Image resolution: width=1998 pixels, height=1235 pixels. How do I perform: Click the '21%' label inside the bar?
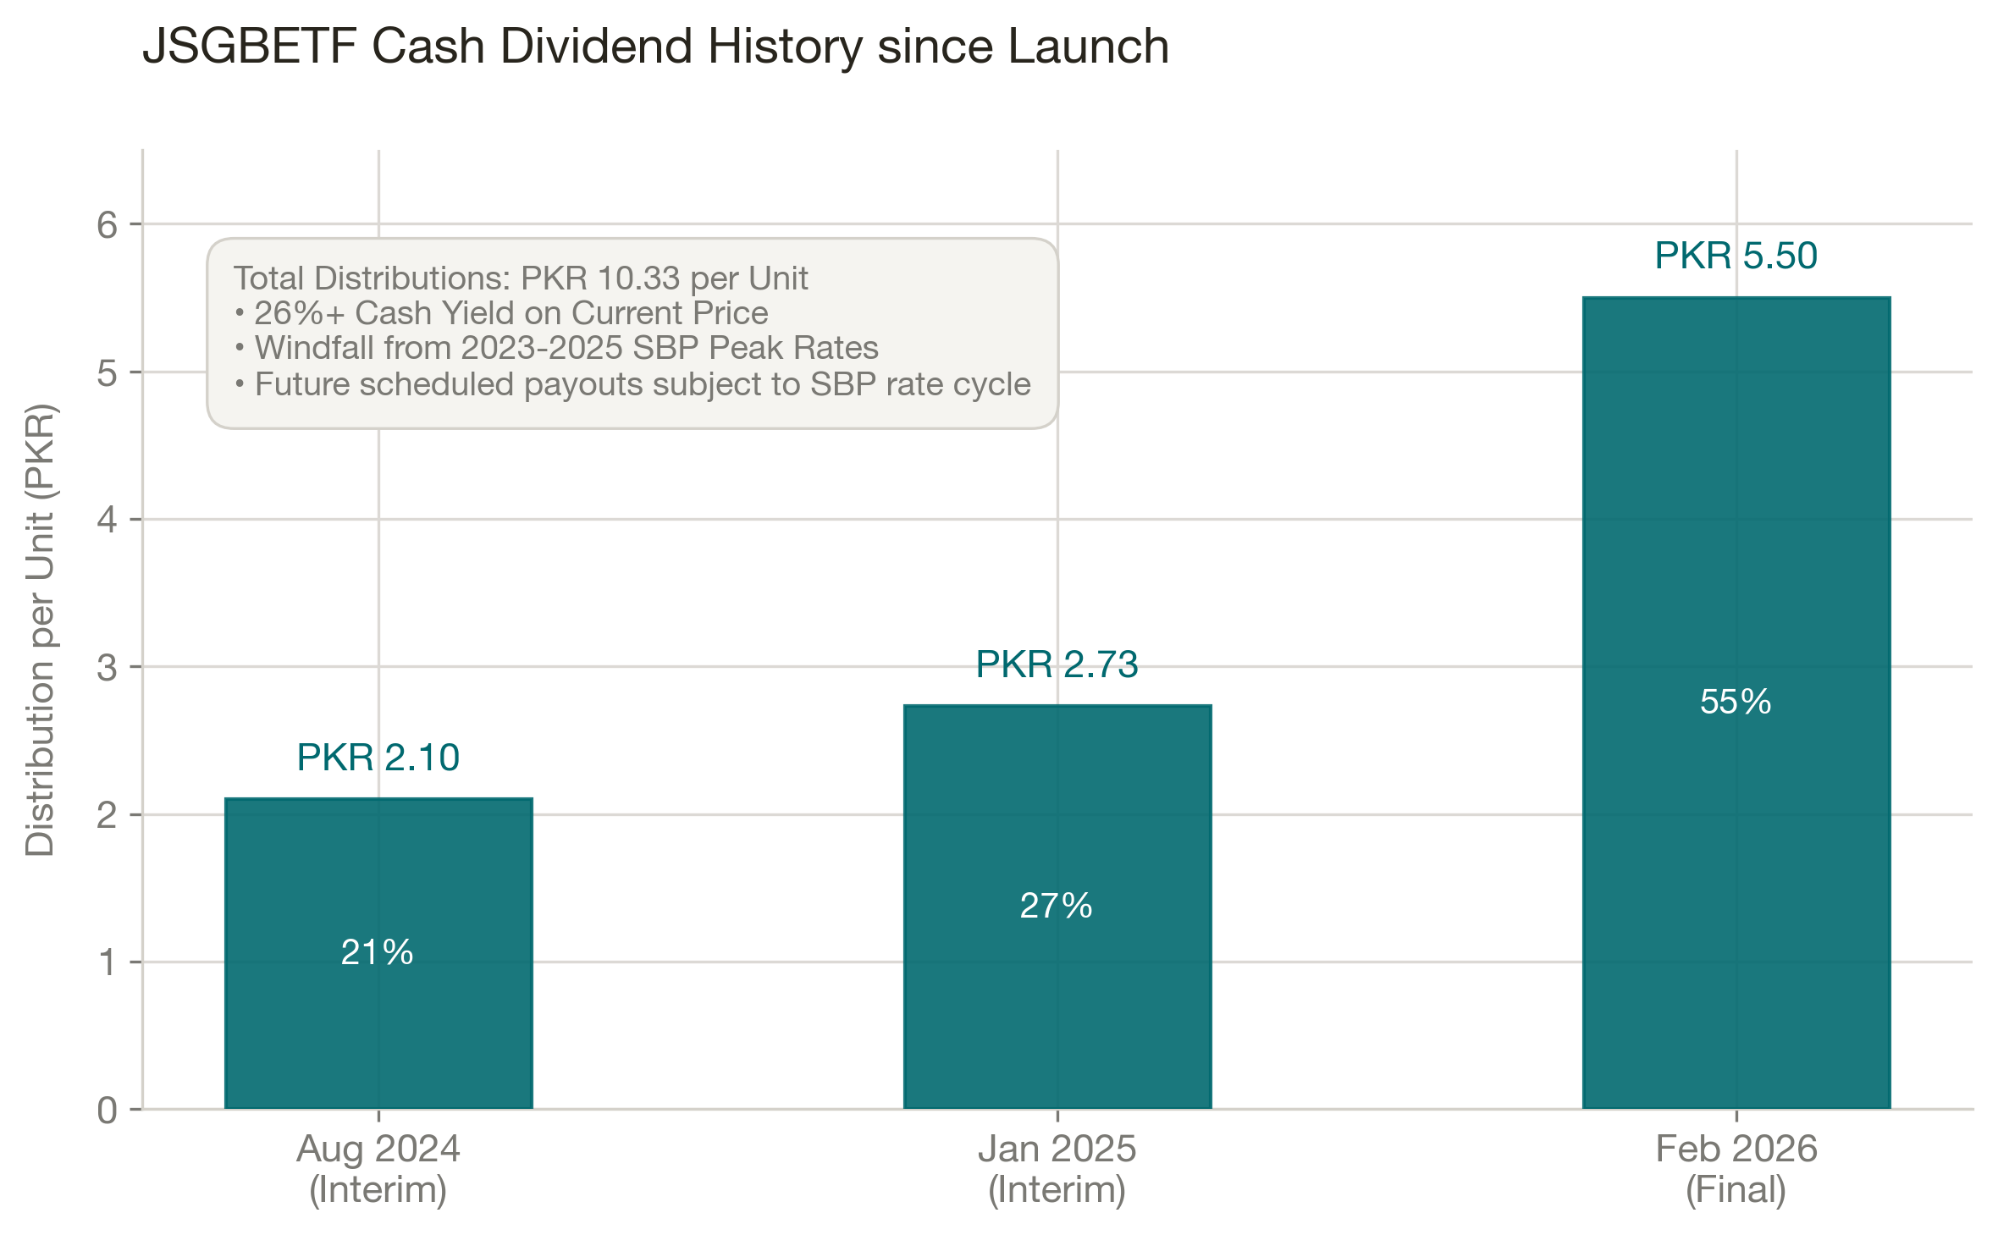[x=378, y=953]
